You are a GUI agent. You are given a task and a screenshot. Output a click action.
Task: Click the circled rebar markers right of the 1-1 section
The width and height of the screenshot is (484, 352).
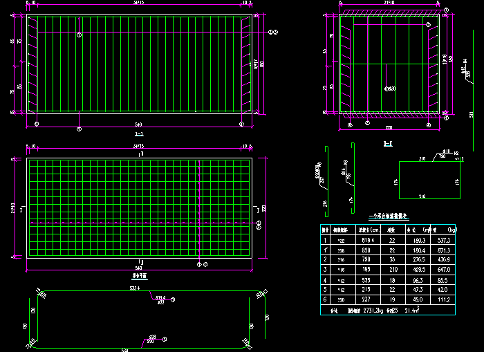272,32
